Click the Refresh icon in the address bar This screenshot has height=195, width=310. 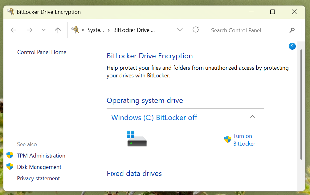196,30
